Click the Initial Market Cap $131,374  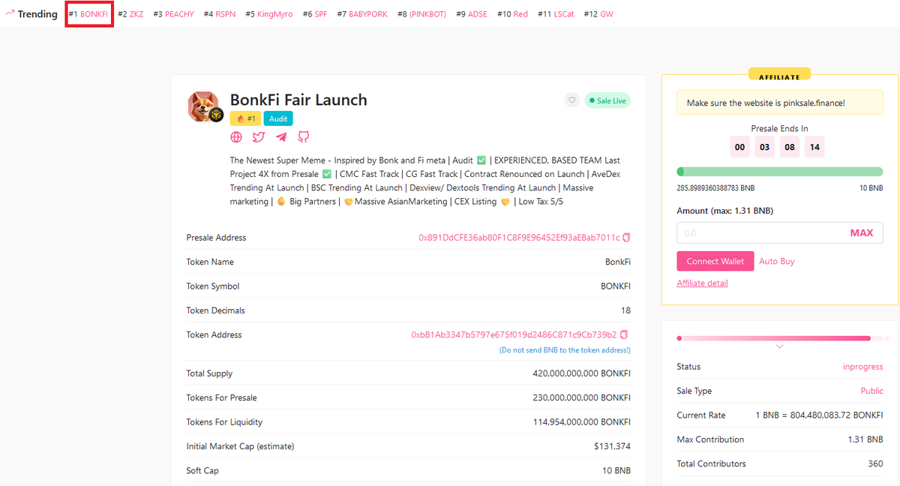point(612,446)
